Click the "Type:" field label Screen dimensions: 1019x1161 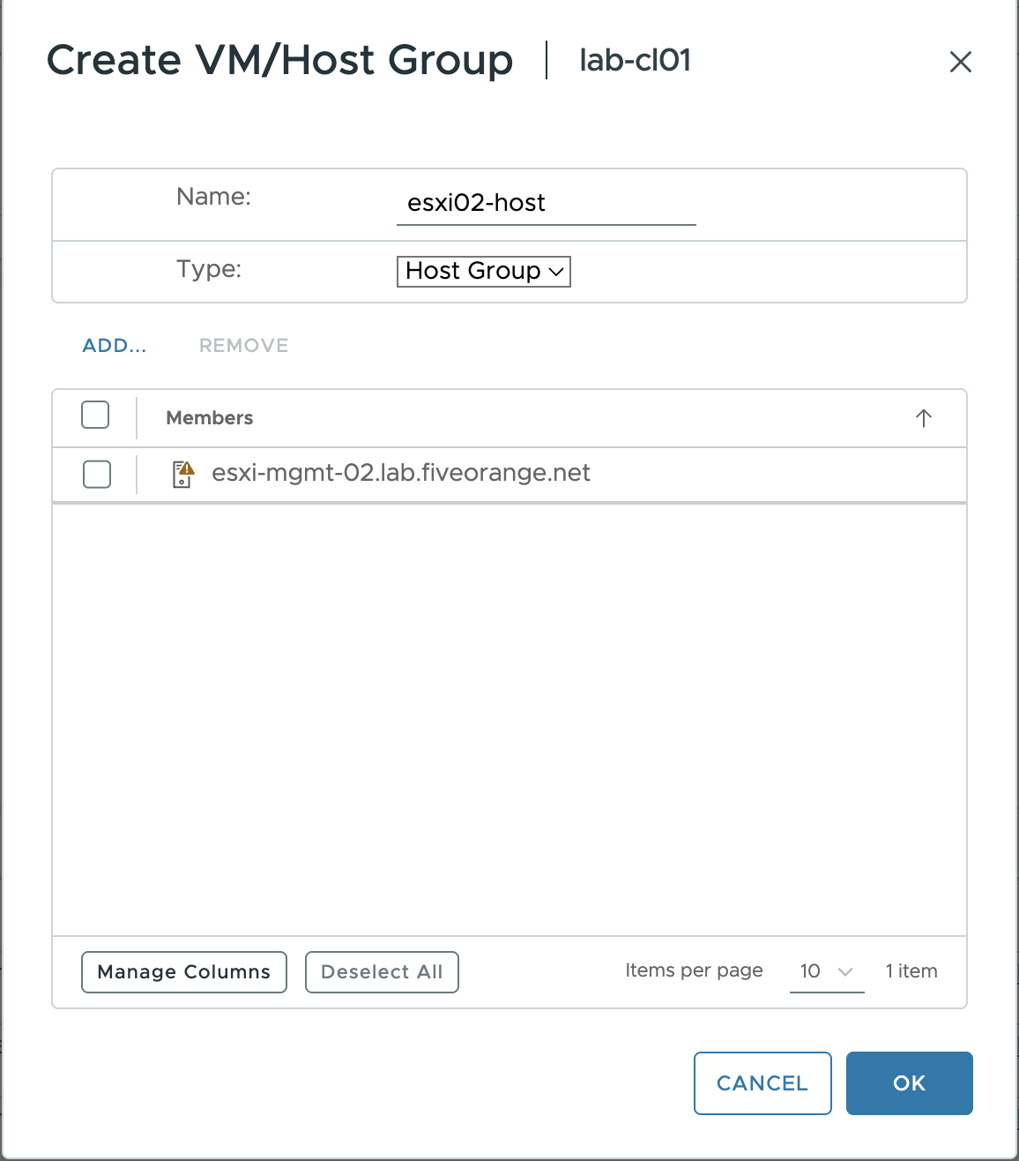(x=209, y=268)
